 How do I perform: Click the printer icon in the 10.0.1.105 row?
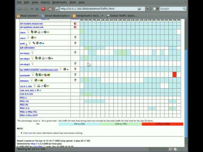pos(38,86)
